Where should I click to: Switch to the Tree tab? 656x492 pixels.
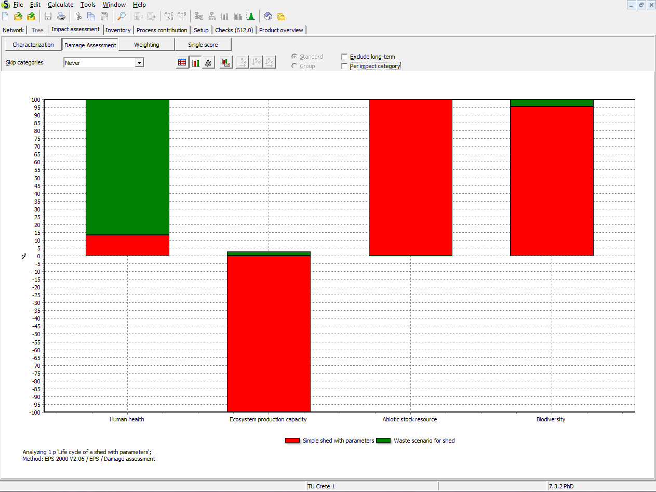click(37, 30)
